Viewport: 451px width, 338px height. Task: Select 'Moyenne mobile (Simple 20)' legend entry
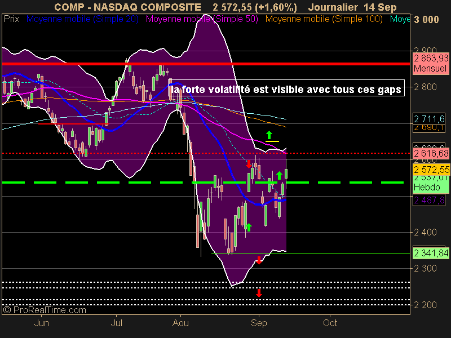point(82,19)
